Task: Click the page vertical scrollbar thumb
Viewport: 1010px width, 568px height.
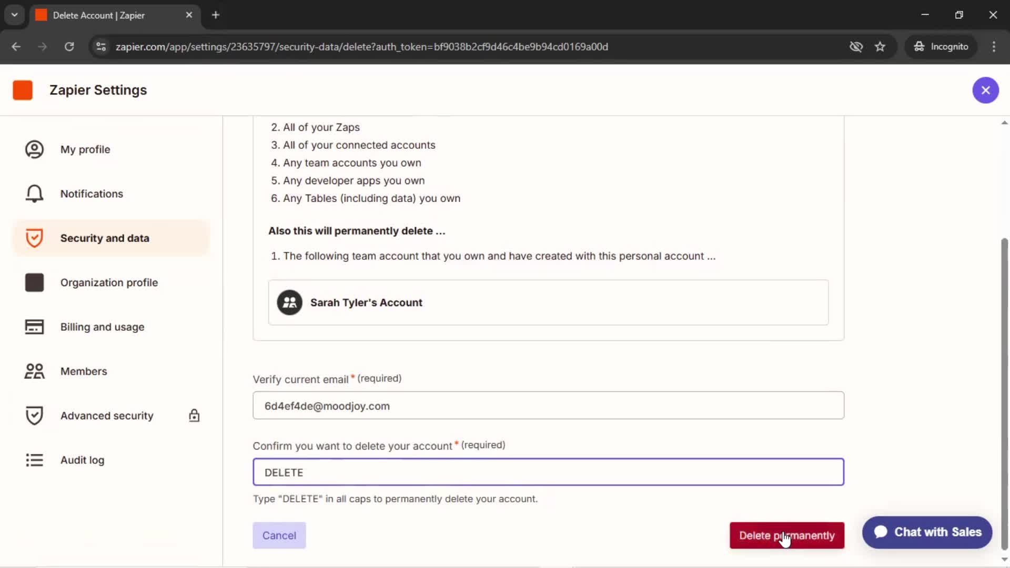Action: [x=1004, y=394]
